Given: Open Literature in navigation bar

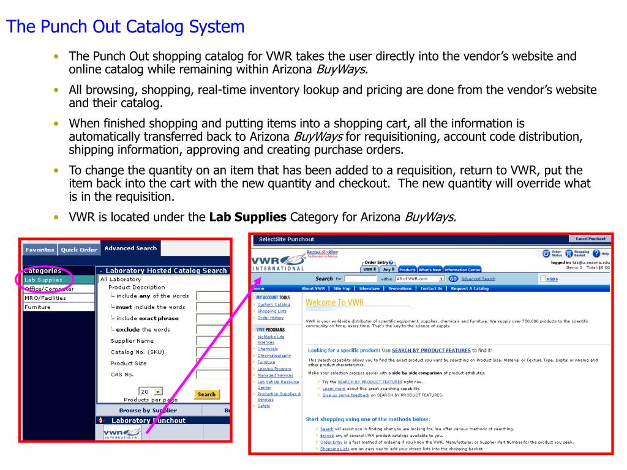Looking at the screenshot, I should tap(369, 289).
